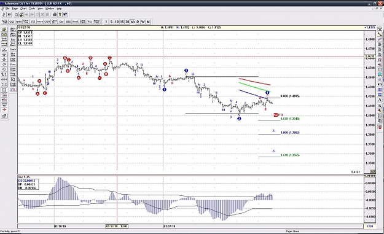Image resolution: width=384 pixels, height=234 pixels.
Task: Select the 5 minute timeframe button
Action: point(111,21)
